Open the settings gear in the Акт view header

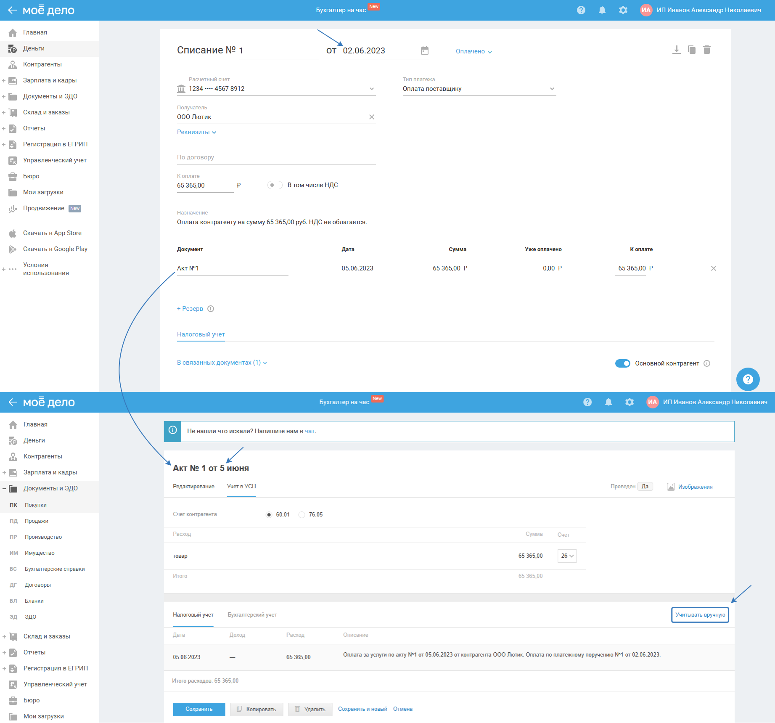(630, 402)
